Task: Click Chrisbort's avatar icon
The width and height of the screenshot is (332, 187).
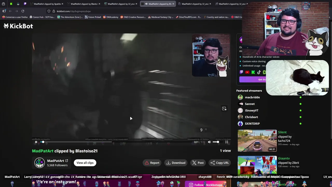Action: click(x=240, y=117)
